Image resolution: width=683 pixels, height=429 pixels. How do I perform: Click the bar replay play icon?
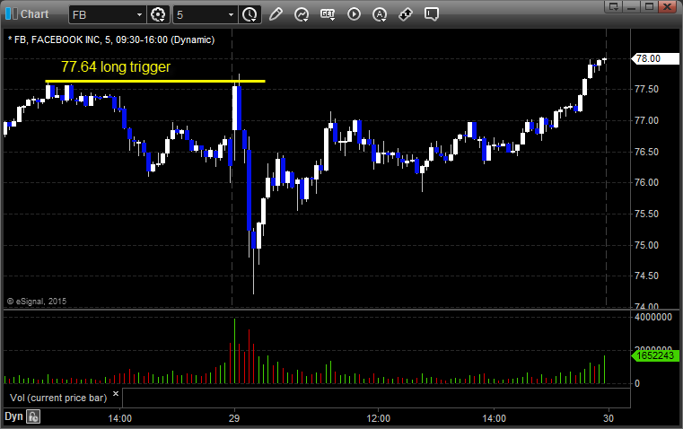354,14
